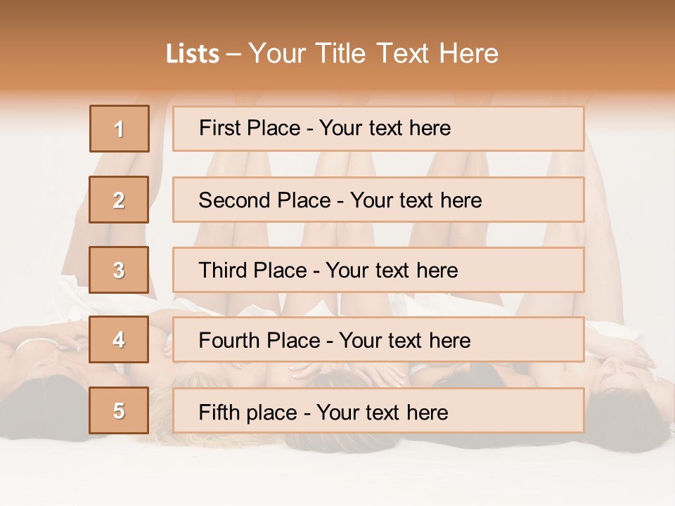Click the words 'Fourth Place'
This screenshot has height=506, width=675.
(259, 341)
